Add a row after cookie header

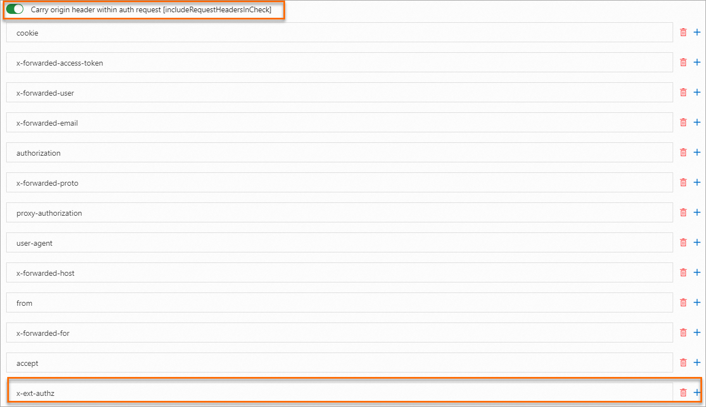click(697, 32)
